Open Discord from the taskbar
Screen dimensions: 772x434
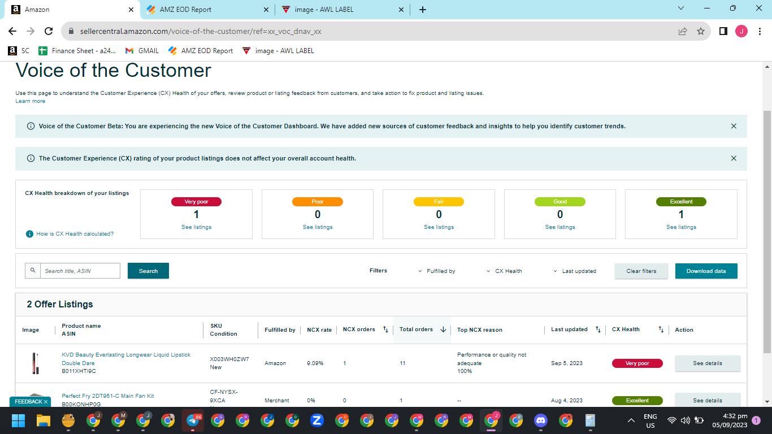[541, 420]
